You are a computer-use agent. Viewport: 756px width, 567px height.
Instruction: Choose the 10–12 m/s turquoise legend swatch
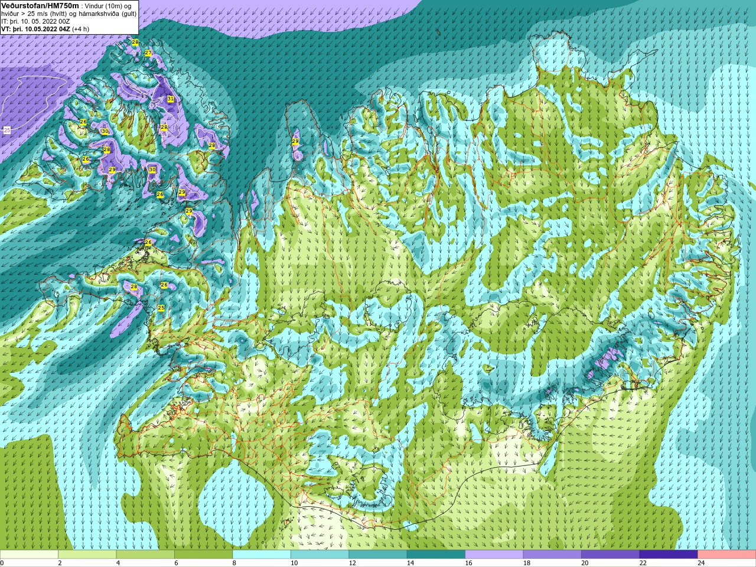click(320, 554)
